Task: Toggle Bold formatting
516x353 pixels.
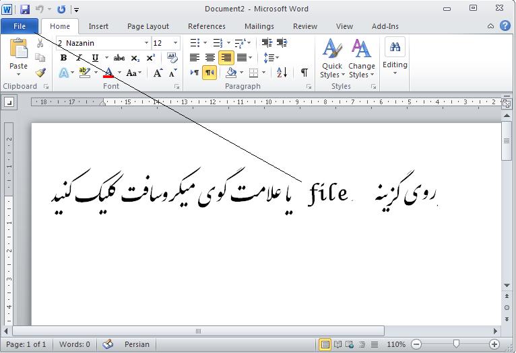Action: pyautogui.click(x=63, y=58)
